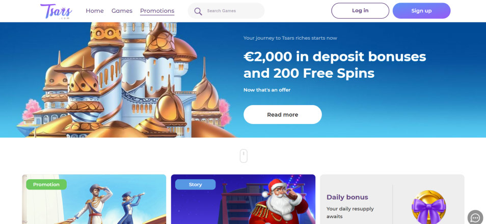Click the magnifier search icon

[198, 12]
